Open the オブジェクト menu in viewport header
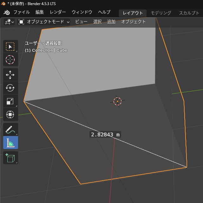Screen dimensions: 203x203 click(133, 22)
